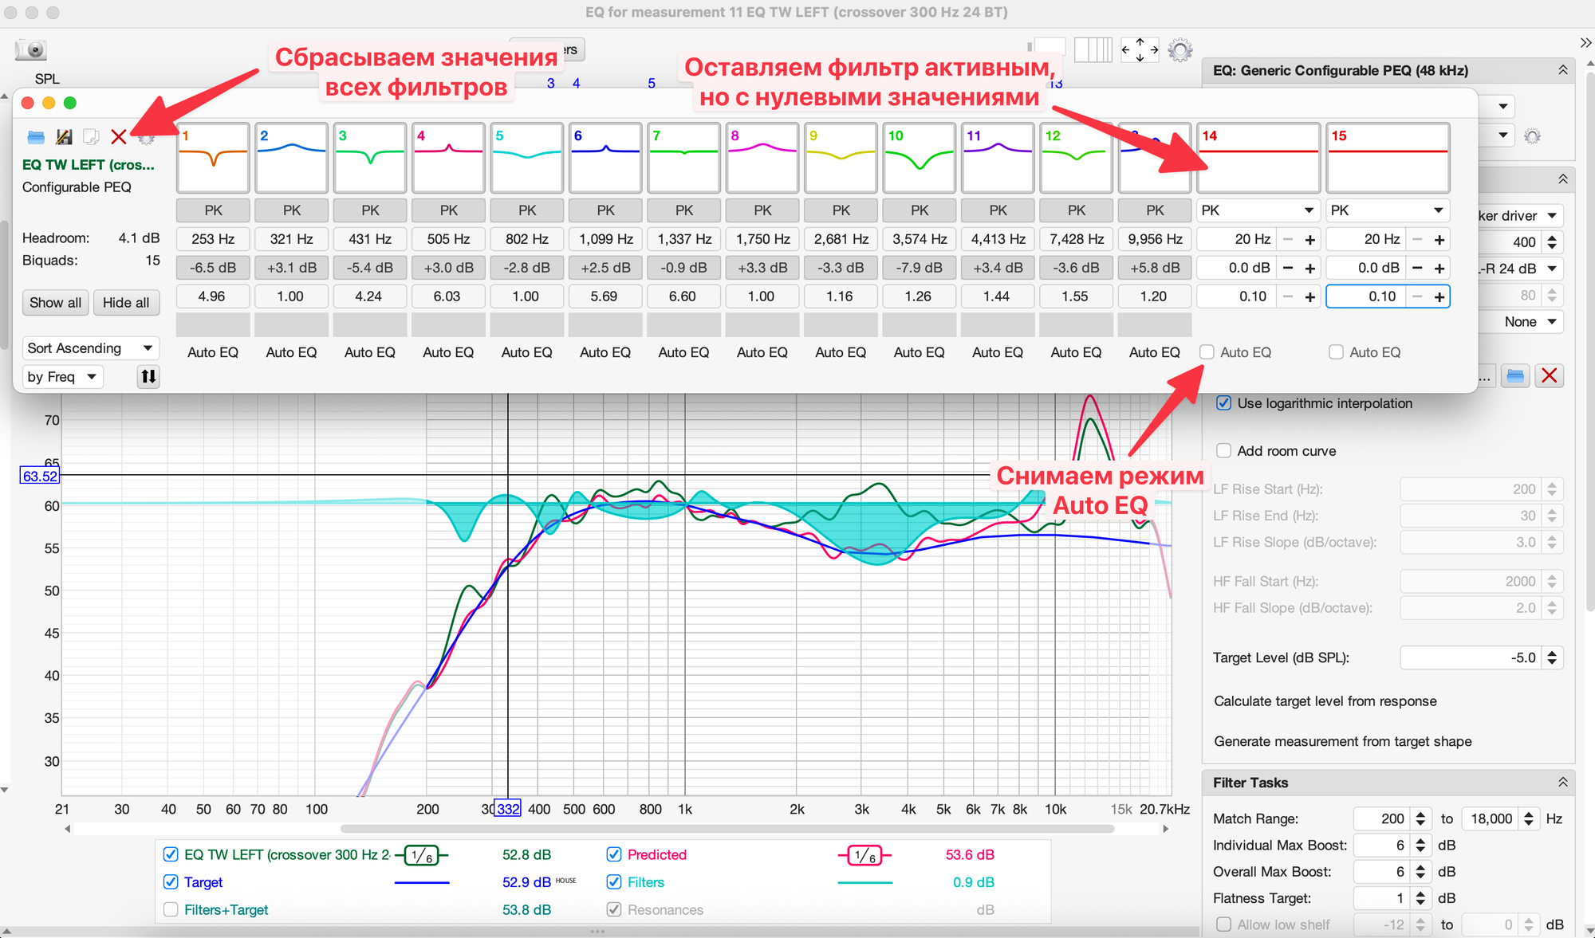The height and width of the screenshot is (938, 1595).
Task: Click the camera capture icon
Action: pos(32,50)
